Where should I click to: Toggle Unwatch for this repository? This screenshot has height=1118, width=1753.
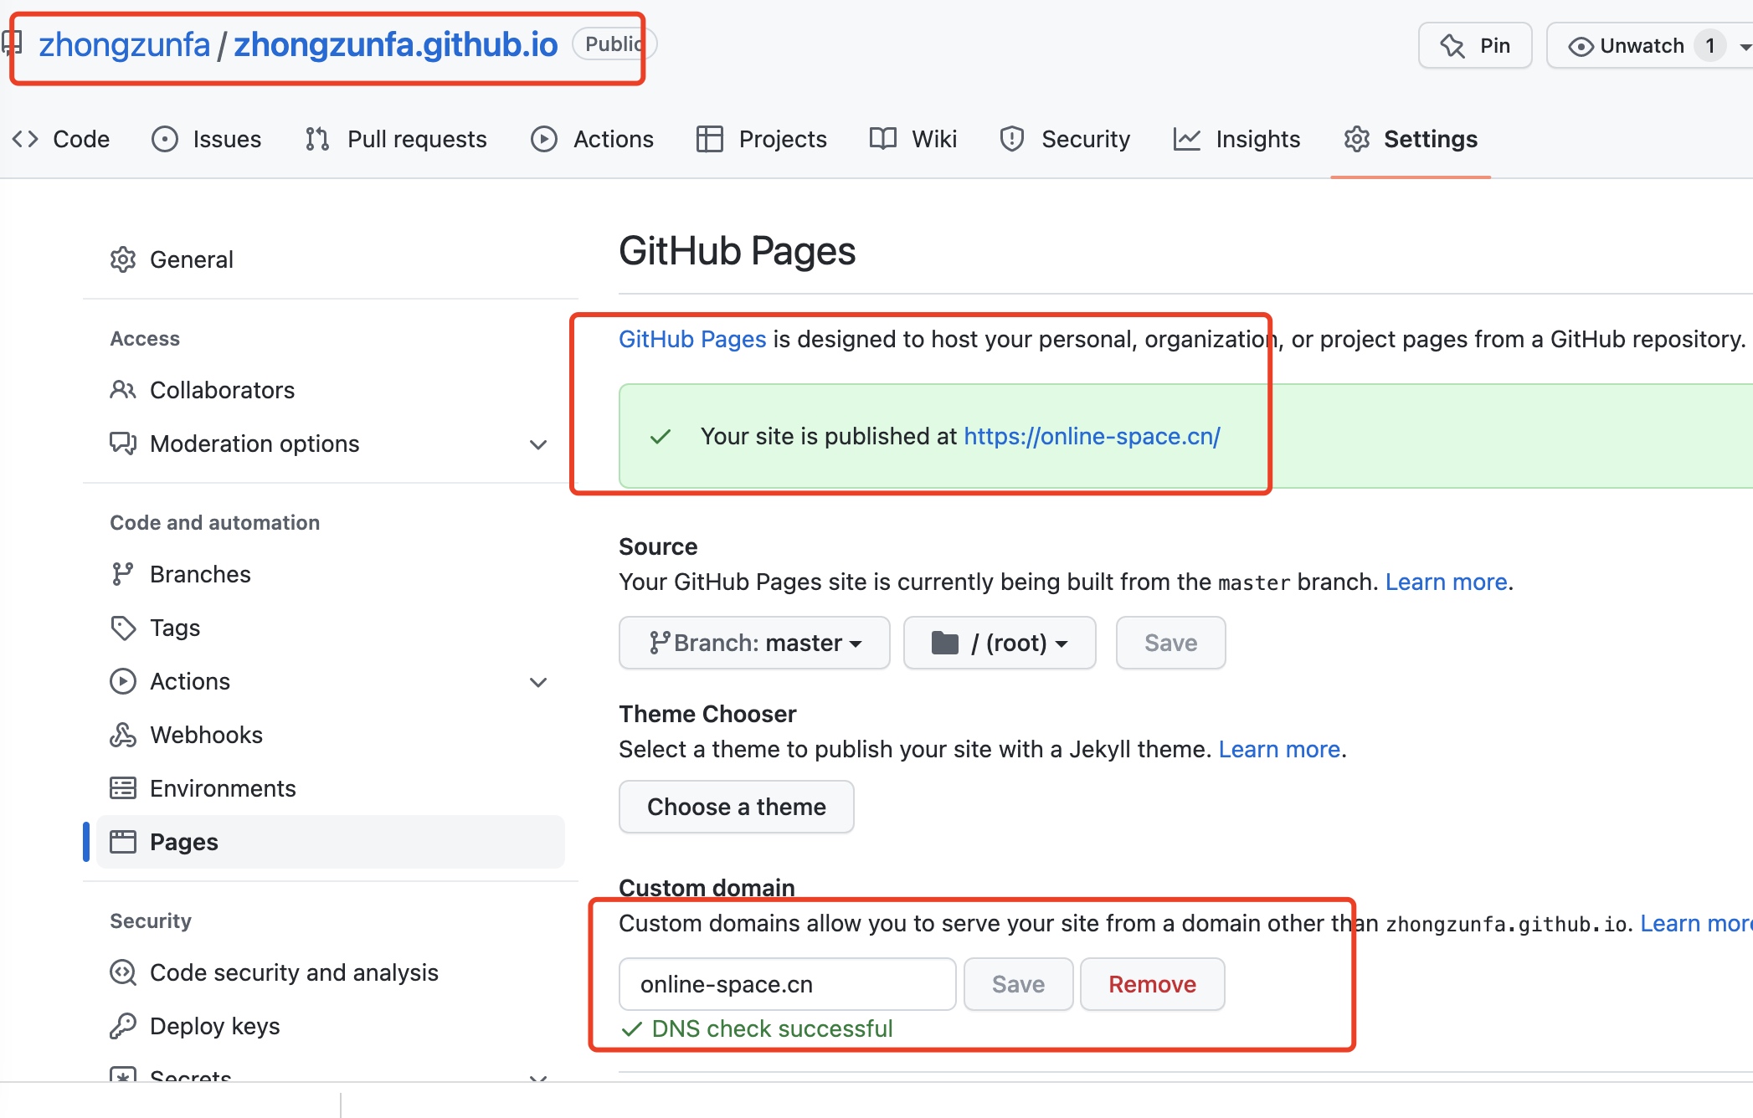pyautogui.click(x=1628, y=45)
